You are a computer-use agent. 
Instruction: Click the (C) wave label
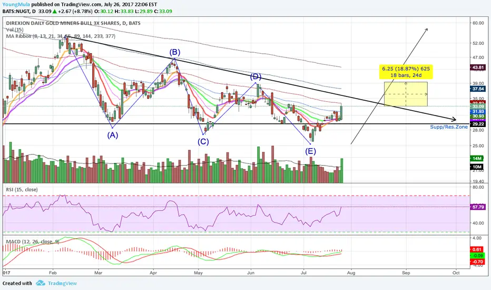click(x=203, y=142)
